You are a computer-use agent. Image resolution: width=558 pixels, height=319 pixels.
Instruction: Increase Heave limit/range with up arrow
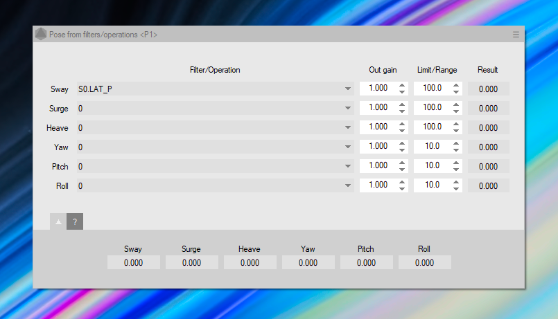tap(456, 124)
